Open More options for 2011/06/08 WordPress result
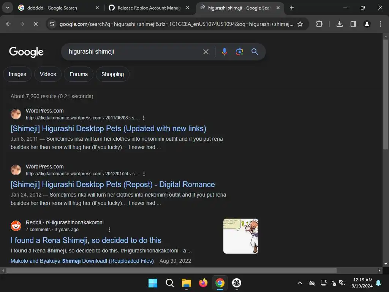 point(144,118)
